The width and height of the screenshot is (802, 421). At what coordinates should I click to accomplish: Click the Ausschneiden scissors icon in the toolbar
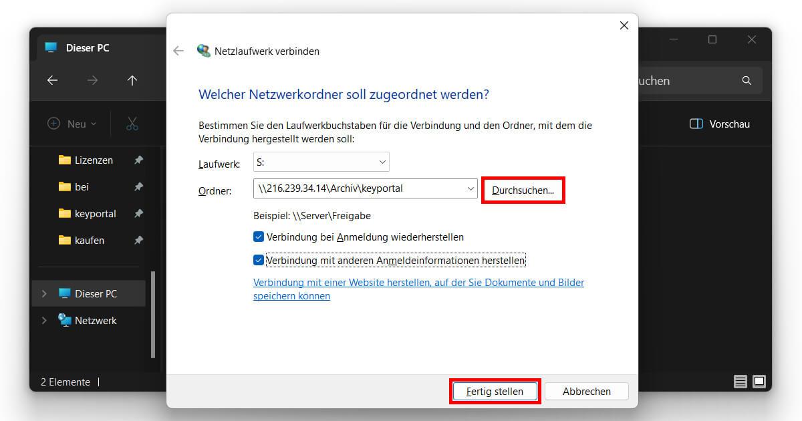[x=132, y=124]
